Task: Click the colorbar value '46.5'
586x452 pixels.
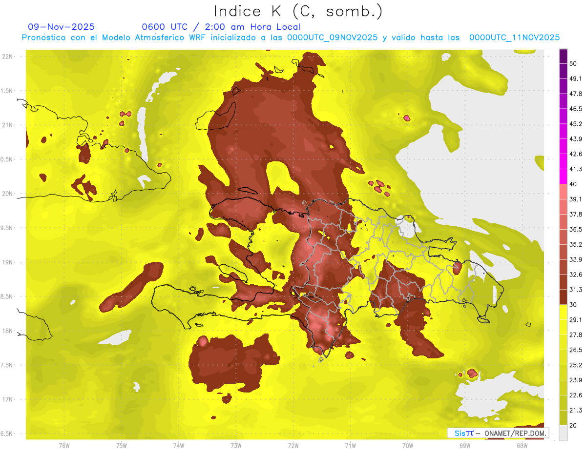Action: click(x=575, y=109)
